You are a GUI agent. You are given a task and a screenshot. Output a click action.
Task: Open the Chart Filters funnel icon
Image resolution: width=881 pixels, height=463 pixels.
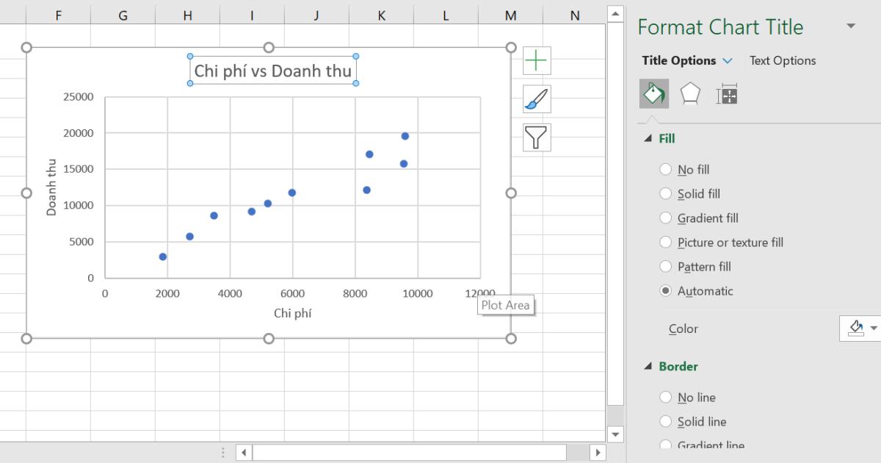point(535,137)
